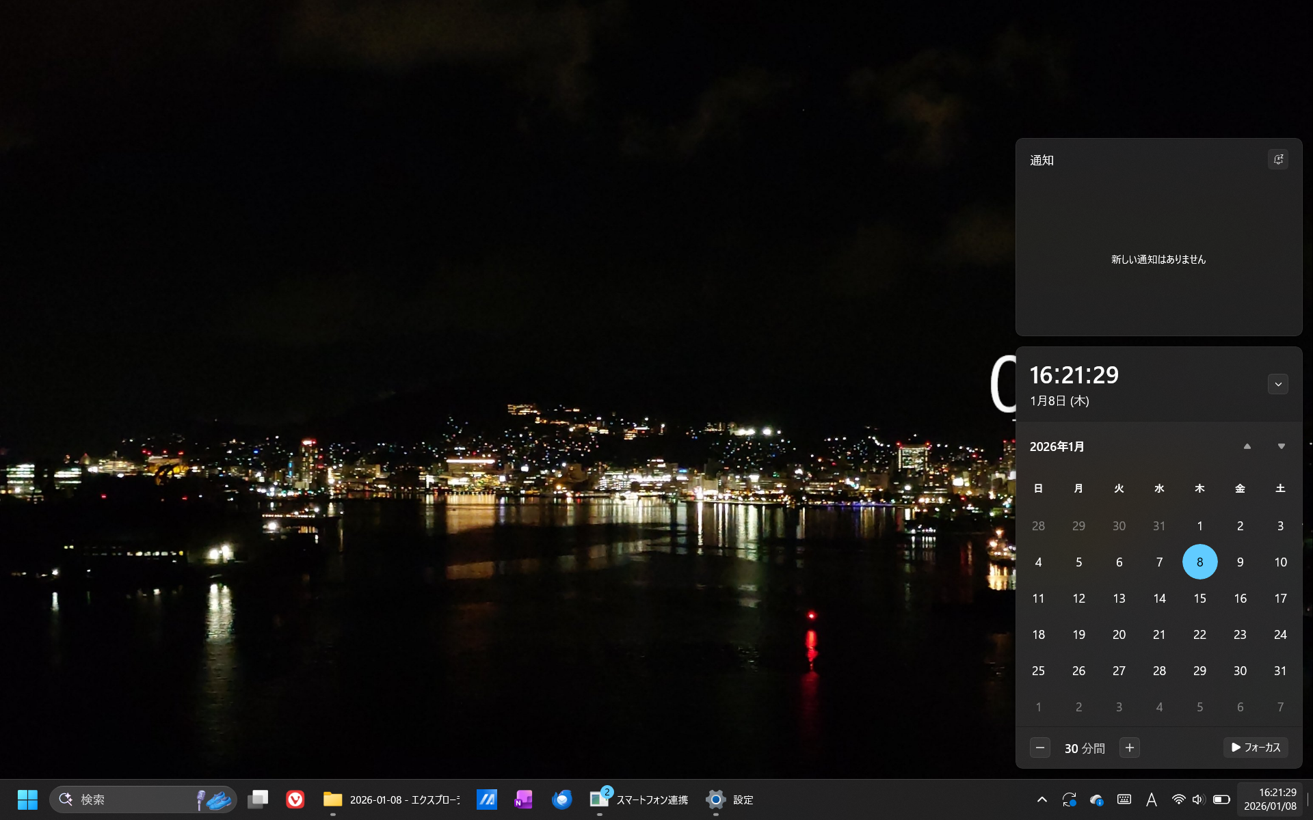Collapse the calendar with the chevron button
Image resolution: width=1313 pixels, height=820 pixels.
point(1278,384)
